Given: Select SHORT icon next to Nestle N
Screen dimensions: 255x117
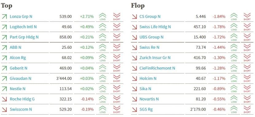Looking at the screenshot, I should pos(117,89).
